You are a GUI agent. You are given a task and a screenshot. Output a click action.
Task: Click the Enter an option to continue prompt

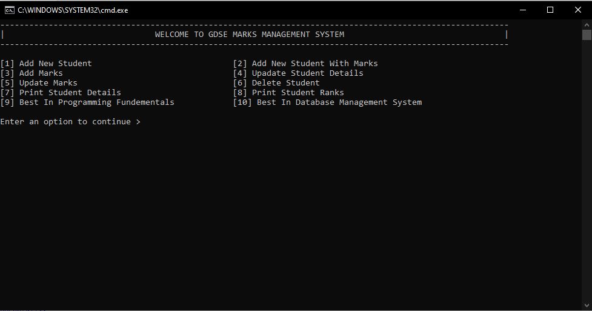70,122
